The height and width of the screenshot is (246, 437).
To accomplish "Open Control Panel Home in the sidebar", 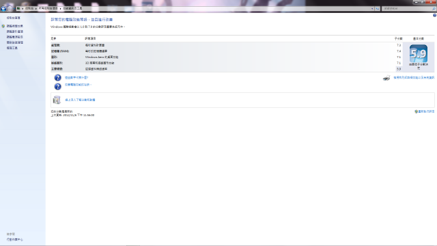I will [14, 18].
